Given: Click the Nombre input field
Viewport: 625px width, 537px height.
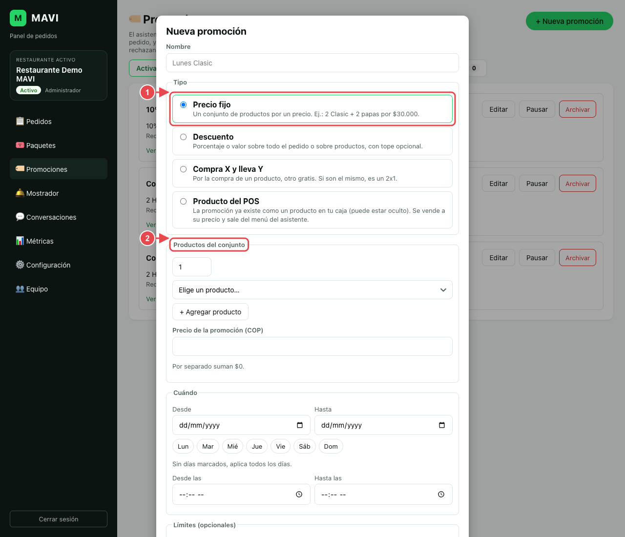Looking at the screenshot, I should point(312,63).
